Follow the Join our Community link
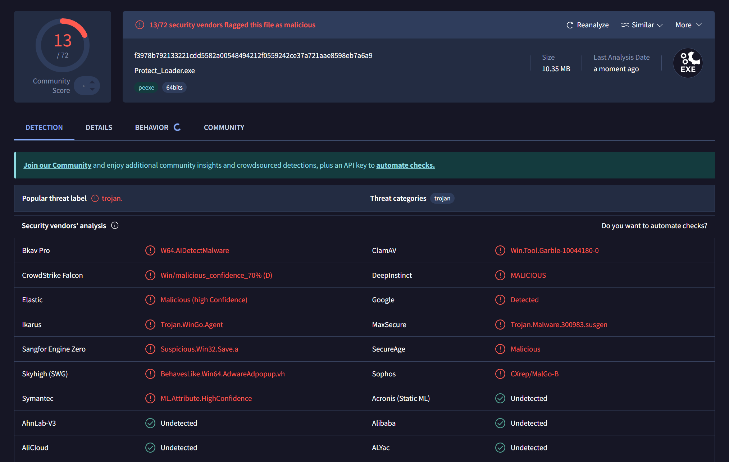The image size is (729, 462). [58, 165]
